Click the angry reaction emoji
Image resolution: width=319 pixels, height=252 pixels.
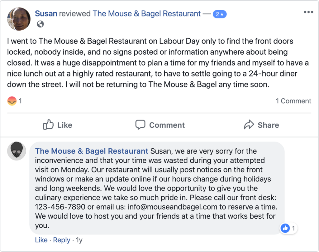(x=12, y=101)
